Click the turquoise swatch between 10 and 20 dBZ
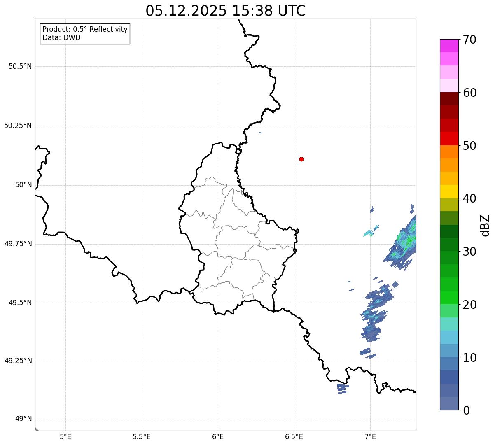The image size is (495, 445). 449,324
